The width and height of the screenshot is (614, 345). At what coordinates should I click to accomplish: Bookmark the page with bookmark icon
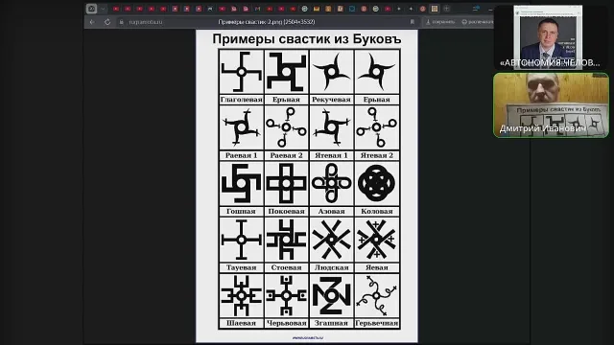pos(413,22)
